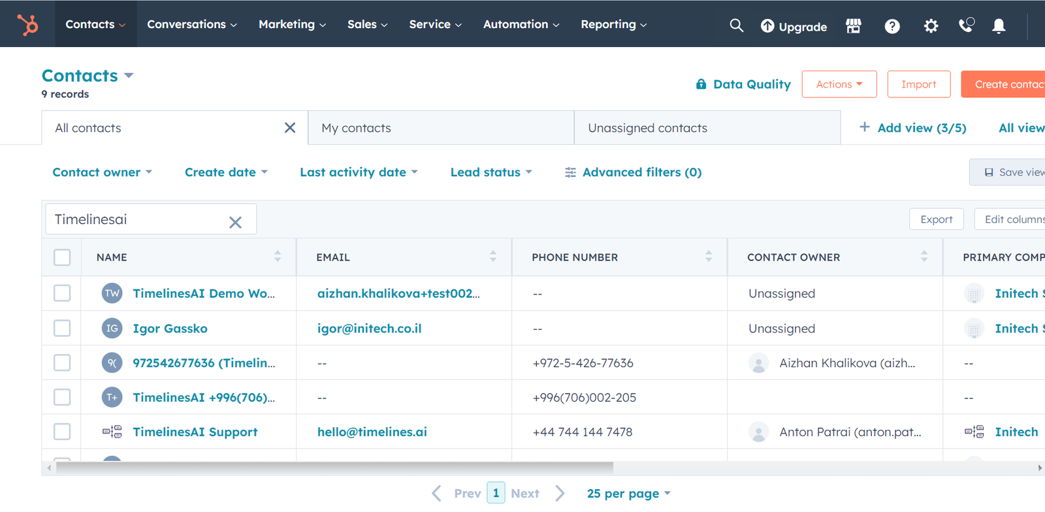The image size is (1045, 512).
Task: Click the Upgrade arrow icon
Action: (767, 25)
